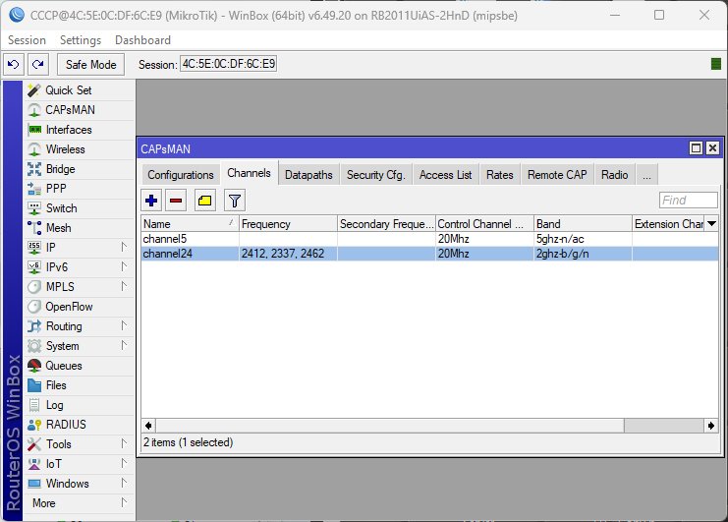
Task: Open the Settings menu
Action: pos(81,40)
